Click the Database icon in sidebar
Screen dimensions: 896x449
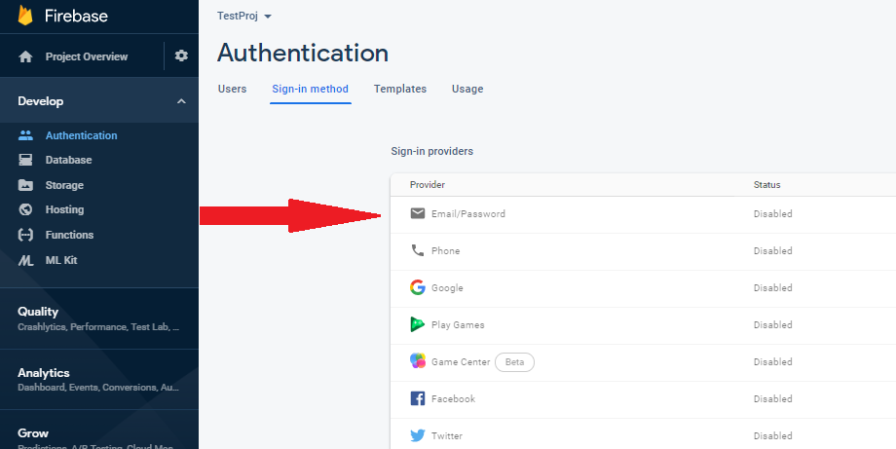tap(25, 160)
